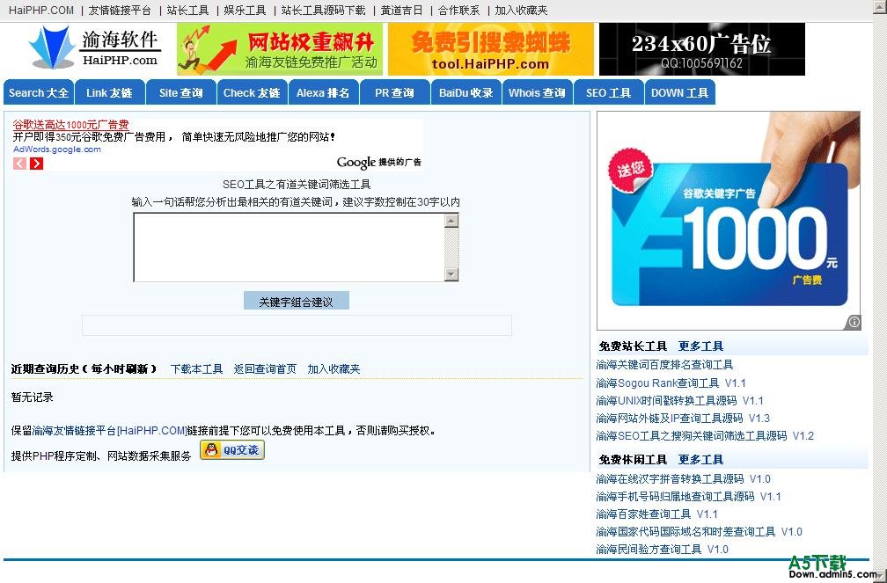Open 渝海民间验方查询工具 V1.0
Viewport: 887px width, 583px height.
pos(663,549)
